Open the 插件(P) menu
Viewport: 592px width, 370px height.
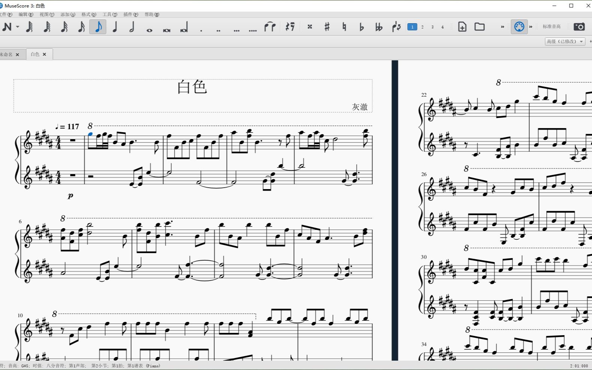pyautogui.click(x=131, y=15)
